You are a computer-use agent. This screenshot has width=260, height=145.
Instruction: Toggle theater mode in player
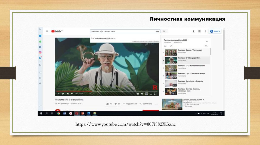(151, 94)
